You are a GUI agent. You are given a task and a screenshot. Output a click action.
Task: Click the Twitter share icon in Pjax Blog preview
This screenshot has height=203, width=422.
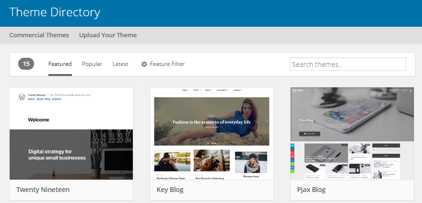[x=293, y=145]
